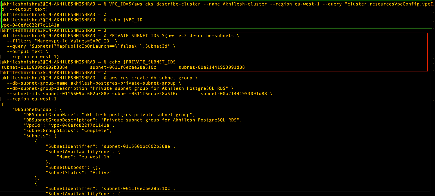
Task: Click subnet-0611f6ecae28a510c in the echo output
Action: coord(123,67)
